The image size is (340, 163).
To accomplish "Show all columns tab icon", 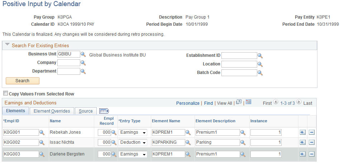I will click(x=104, y=111).
